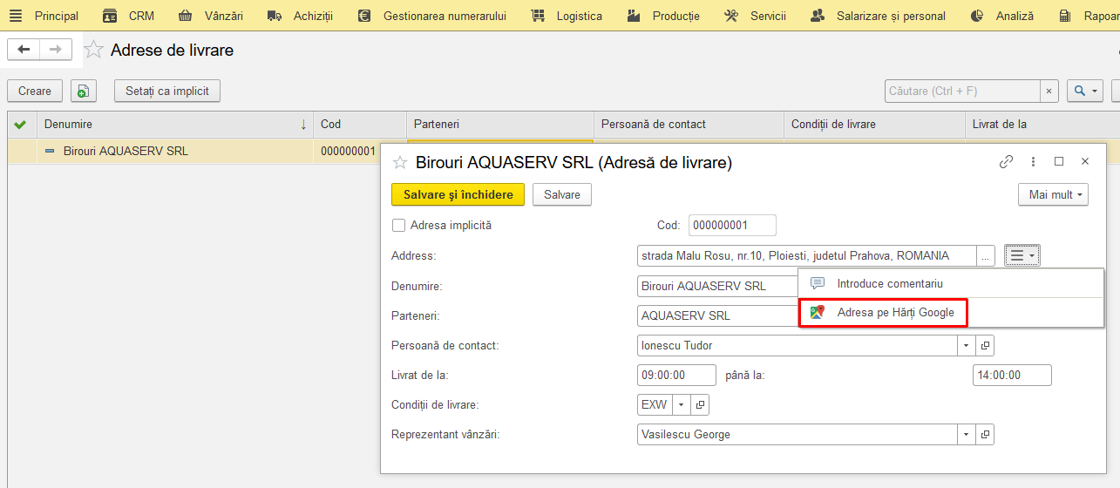Open the main hamburger menu icon

click(16, 16)
